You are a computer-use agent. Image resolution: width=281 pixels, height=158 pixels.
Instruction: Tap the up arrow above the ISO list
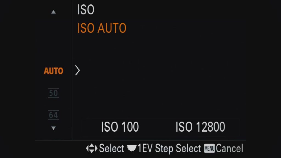coord(54,12)
